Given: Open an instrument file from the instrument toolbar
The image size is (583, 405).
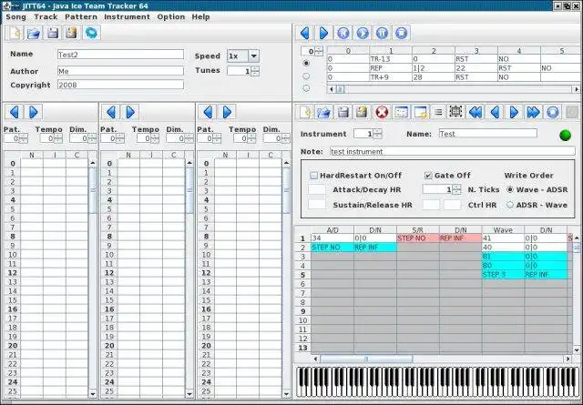Looking at the screenshot, I should tap(324, 112).
